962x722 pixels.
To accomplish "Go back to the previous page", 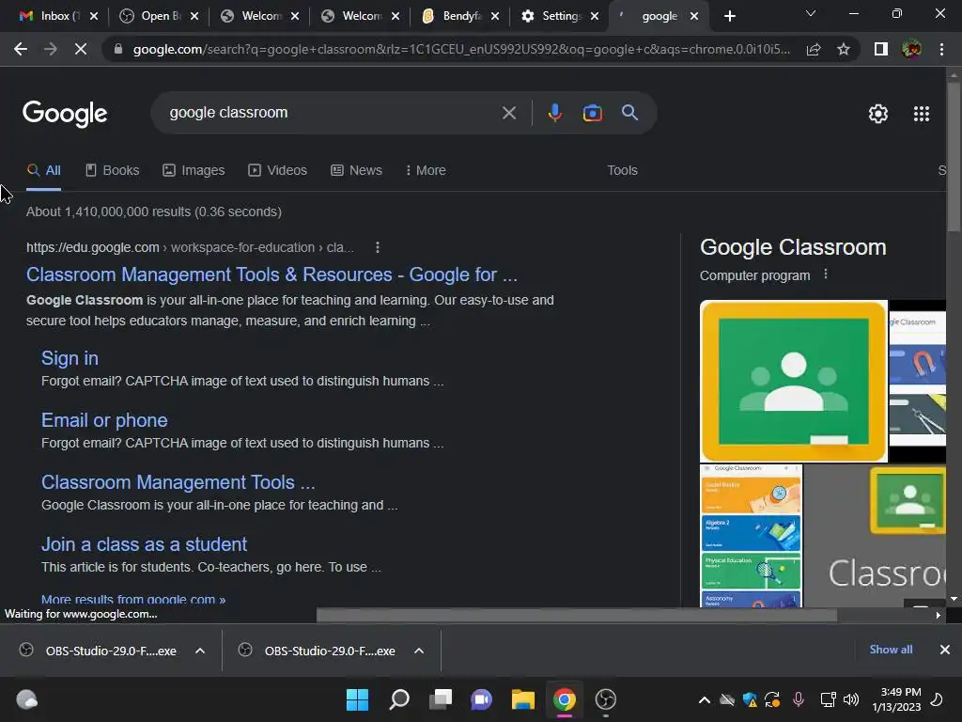I will pyautogui.click(x=21, y=49).
